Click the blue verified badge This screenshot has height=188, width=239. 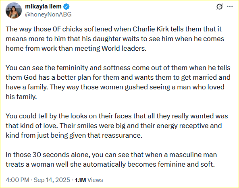(67, 6)
